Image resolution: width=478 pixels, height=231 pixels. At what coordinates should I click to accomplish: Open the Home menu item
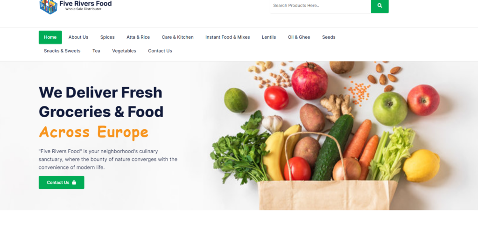[50, 37]
